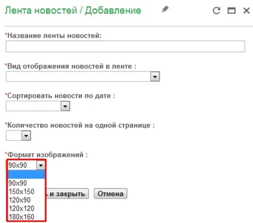253x223 pixels.
Task: Close the news feed dialog
Action: pyautogui.click(x=246, y=11)
